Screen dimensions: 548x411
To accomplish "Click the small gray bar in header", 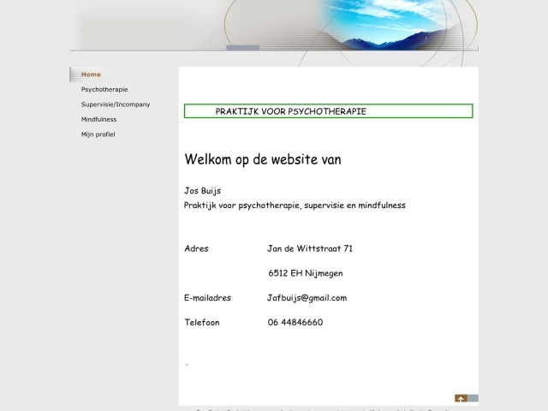I will click(242, 48).
